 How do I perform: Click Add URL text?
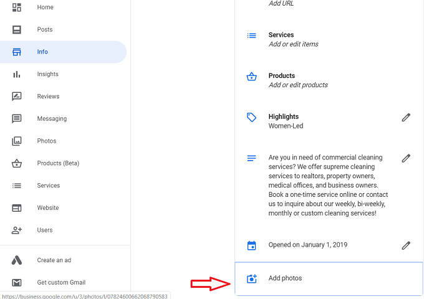coord(281,3)
